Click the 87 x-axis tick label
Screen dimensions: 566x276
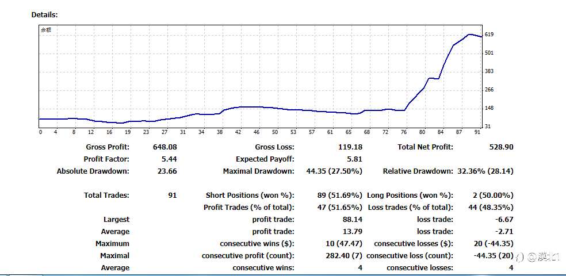coord(459,132)
